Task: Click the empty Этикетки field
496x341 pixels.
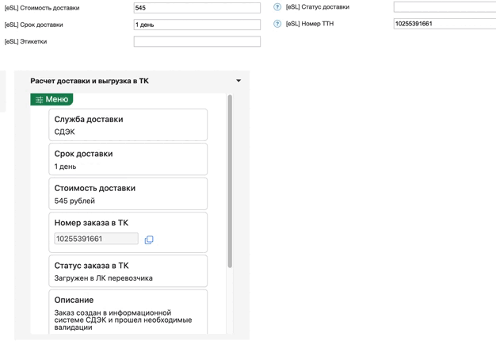Action: click(x=197, y=41)
